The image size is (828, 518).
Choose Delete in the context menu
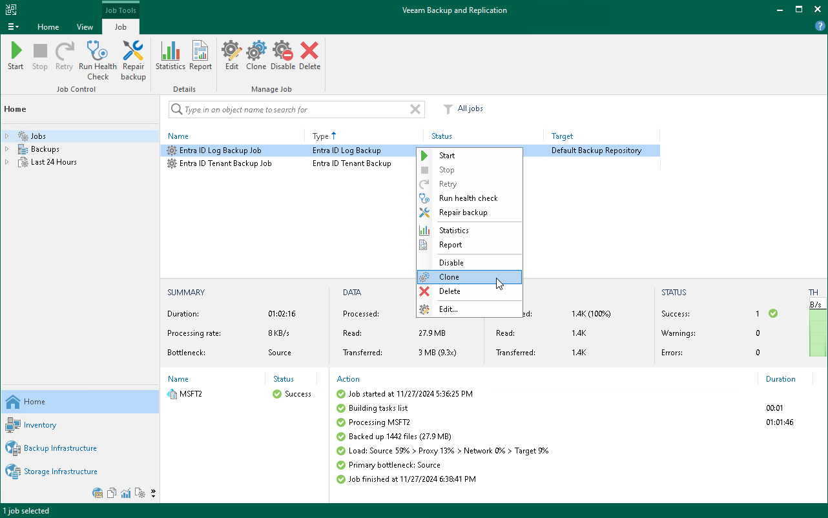pos(470,291)
